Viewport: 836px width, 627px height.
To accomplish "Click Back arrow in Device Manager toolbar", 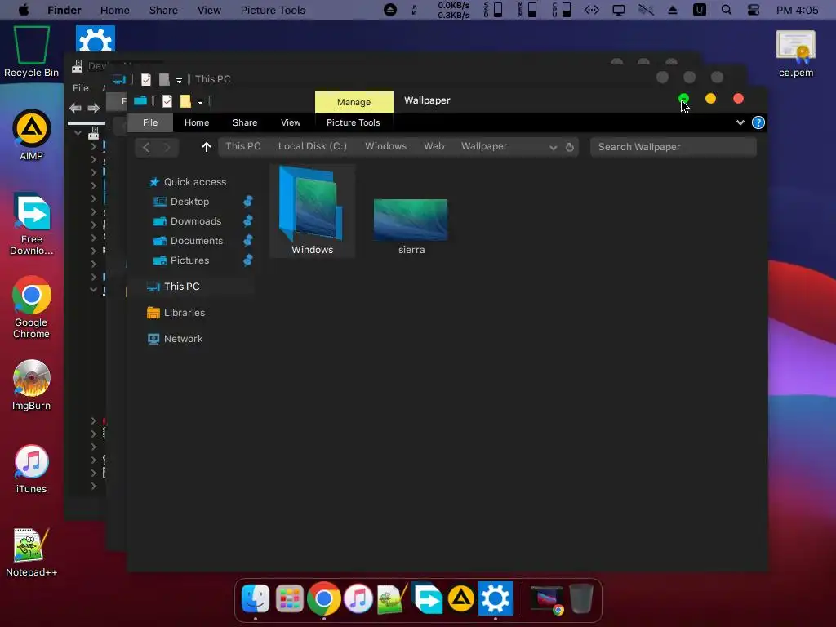I will (x=75, y=109).
